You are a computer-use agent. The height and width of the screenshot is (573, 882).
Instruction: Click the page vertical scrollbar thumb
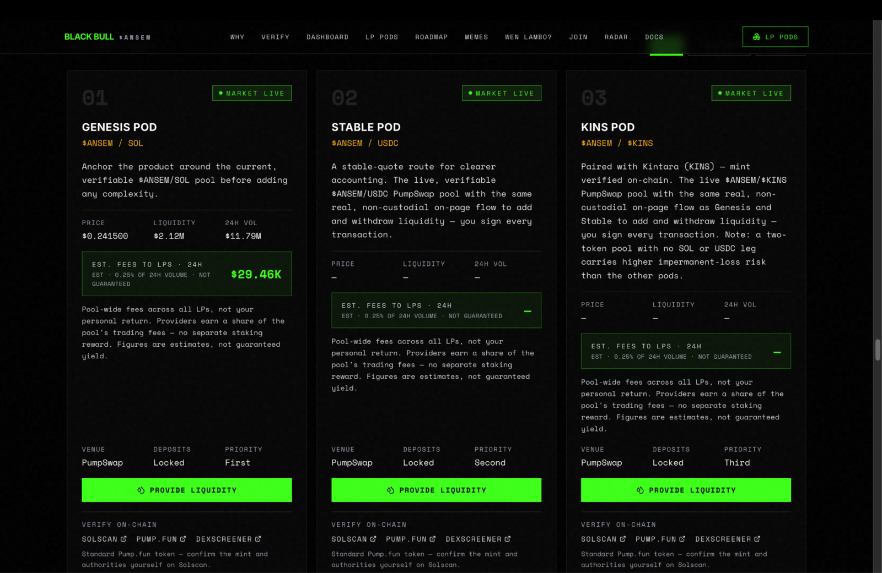[878, 350]
